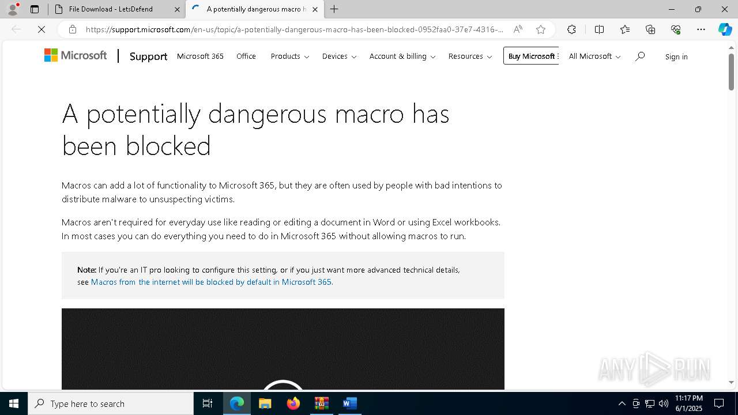Open Browser essentials icon
738x415 pixels.
(x=676, y=29)
